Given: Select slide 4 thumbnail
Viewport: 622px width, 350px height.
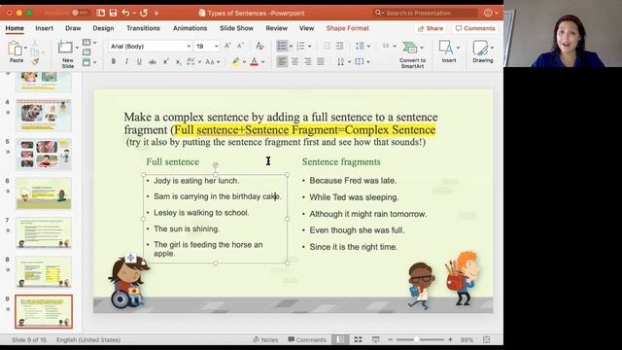Looking at the screenshot, I should (44, 115).
